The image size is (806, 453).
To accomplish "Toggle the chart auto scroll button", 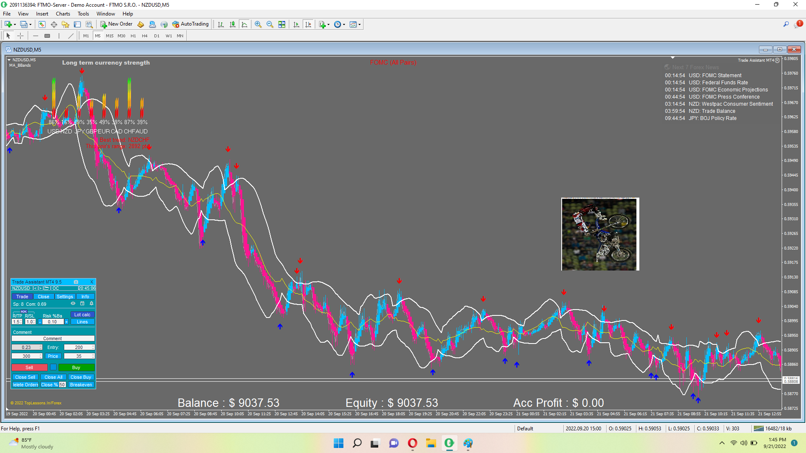I will coord(296,24).
